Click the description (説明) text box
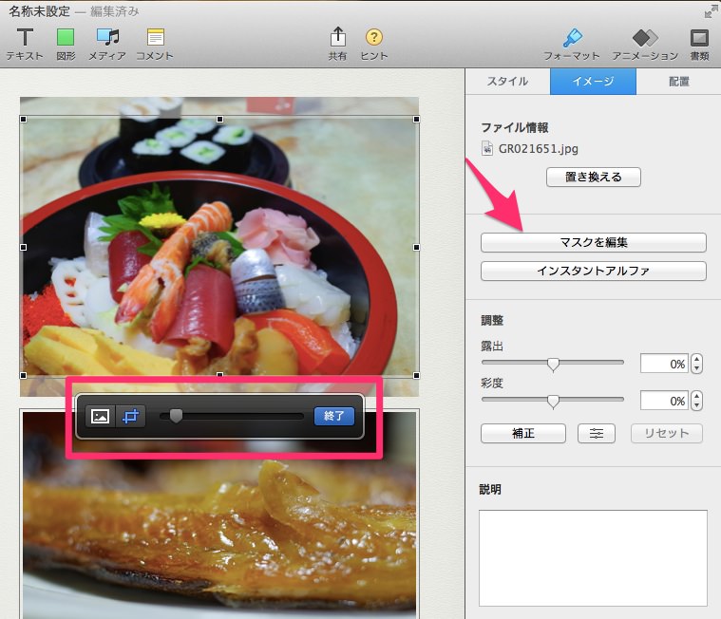Image resolution: width=721 pixels, height=619 pixels. (593, 557)
